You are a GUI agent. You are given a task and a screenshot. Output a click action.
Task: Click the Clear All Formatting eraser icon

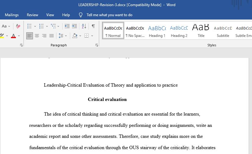pyautogui.click(x=18, y=26)
